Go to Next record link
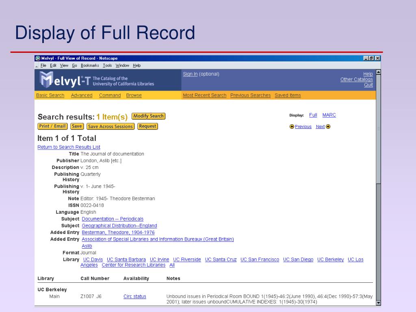Image resolution: width=416 pixels, height=312 pixels. pyautogui.click(x=320, y=127)
